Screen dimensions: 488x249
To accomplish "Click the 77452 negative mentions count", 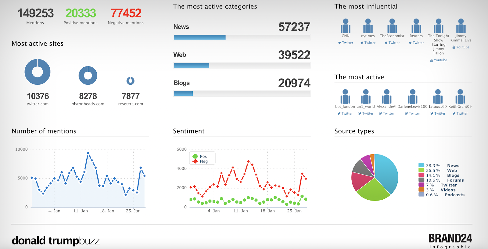I will [126, 13].
